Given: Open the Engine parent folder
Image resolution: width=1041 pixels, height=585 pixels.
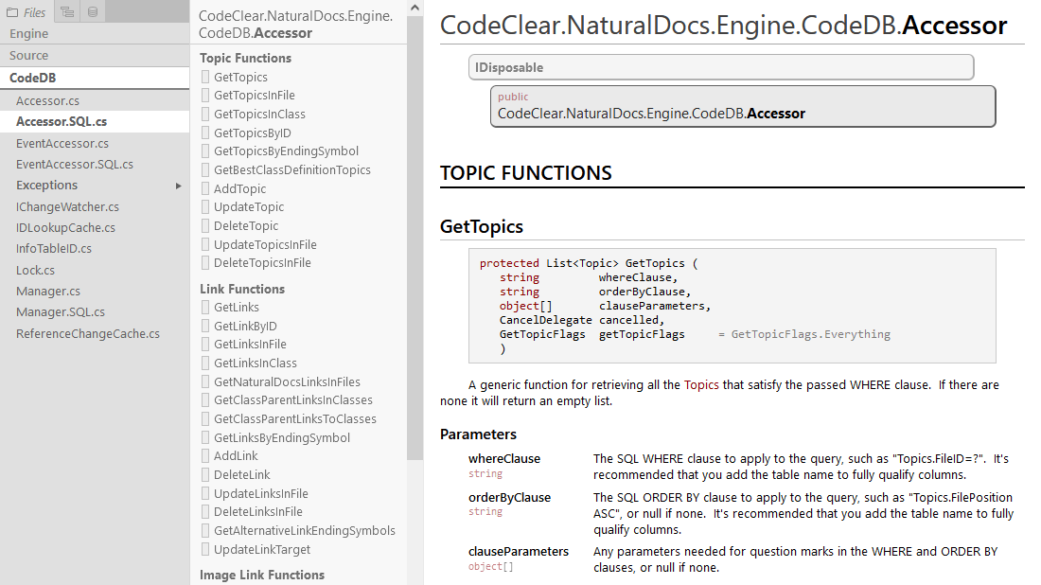Looking at the screenshot, I should [29, 34].
